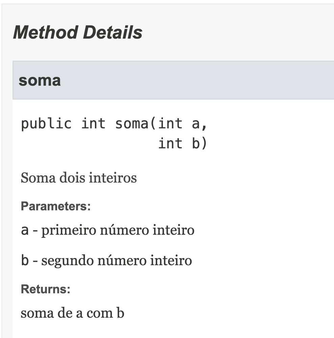Click the Method Details heading

77,33
